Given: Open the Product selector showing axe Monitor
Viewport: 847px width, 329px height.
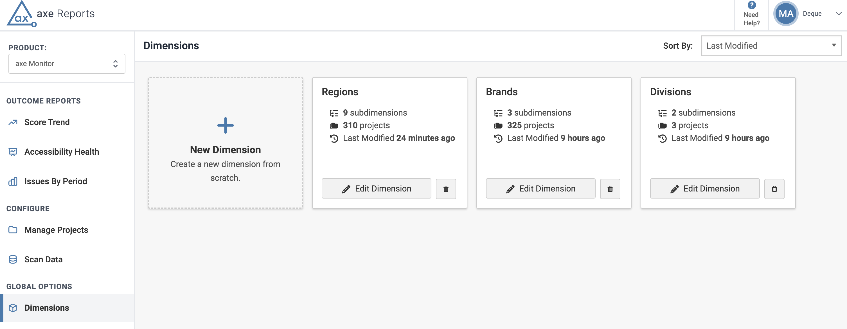Looking at the screenshot, I should point(67,64).
